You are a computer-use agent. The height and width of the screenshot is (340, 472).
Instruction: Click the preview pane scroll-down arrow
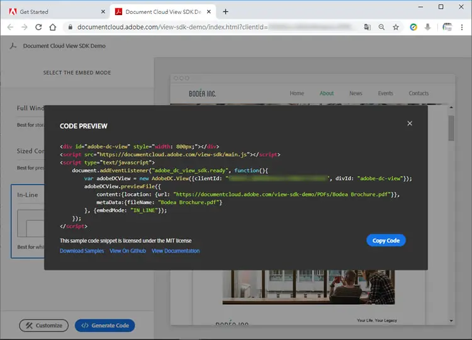451,320
